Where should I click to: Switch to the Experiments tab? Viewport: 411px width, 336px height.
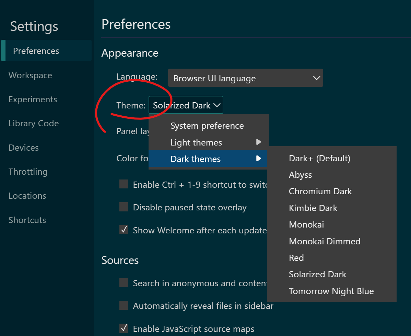pos(33,100)
